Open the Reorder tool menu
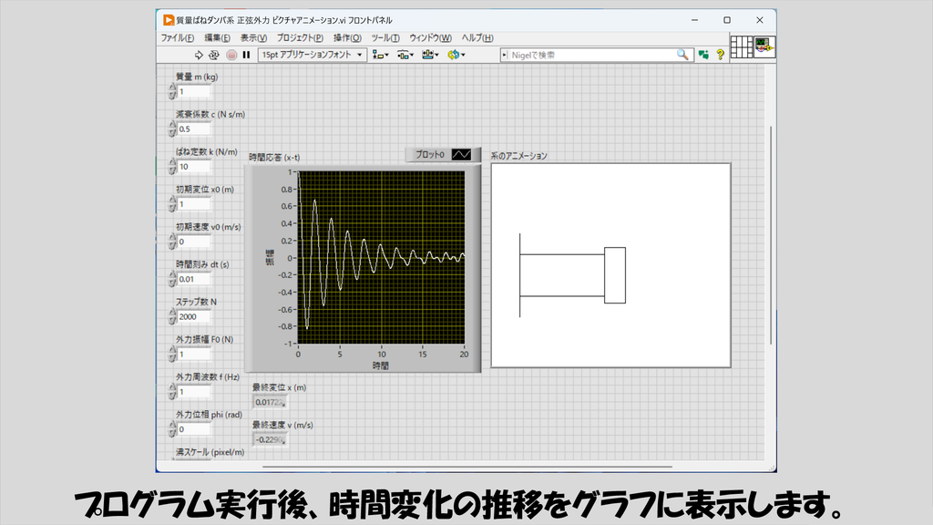This screenshot has height=525, width=933. [x=456, y=55]
